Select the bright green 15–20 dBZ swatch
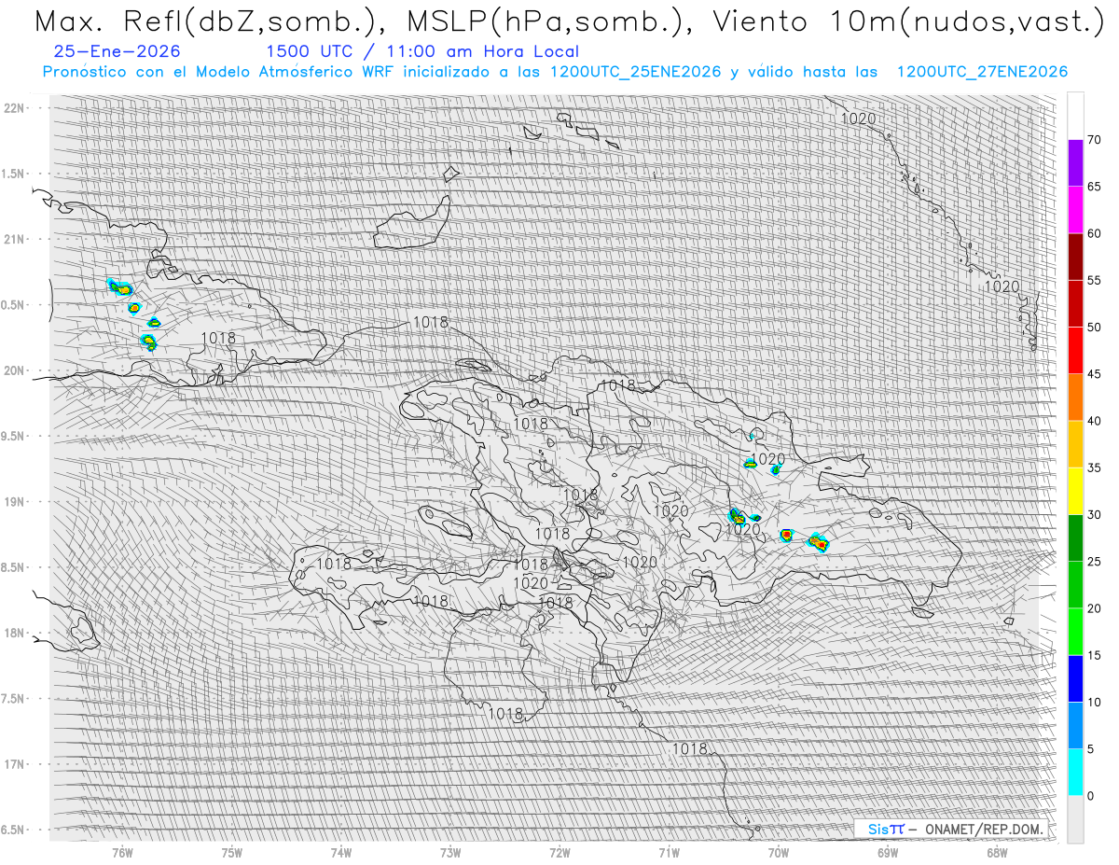 click(x=1075, y=632)
